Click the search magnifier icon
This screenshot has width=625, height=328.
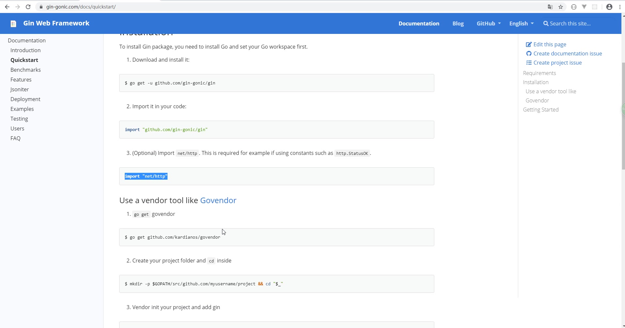click(546, 23)
